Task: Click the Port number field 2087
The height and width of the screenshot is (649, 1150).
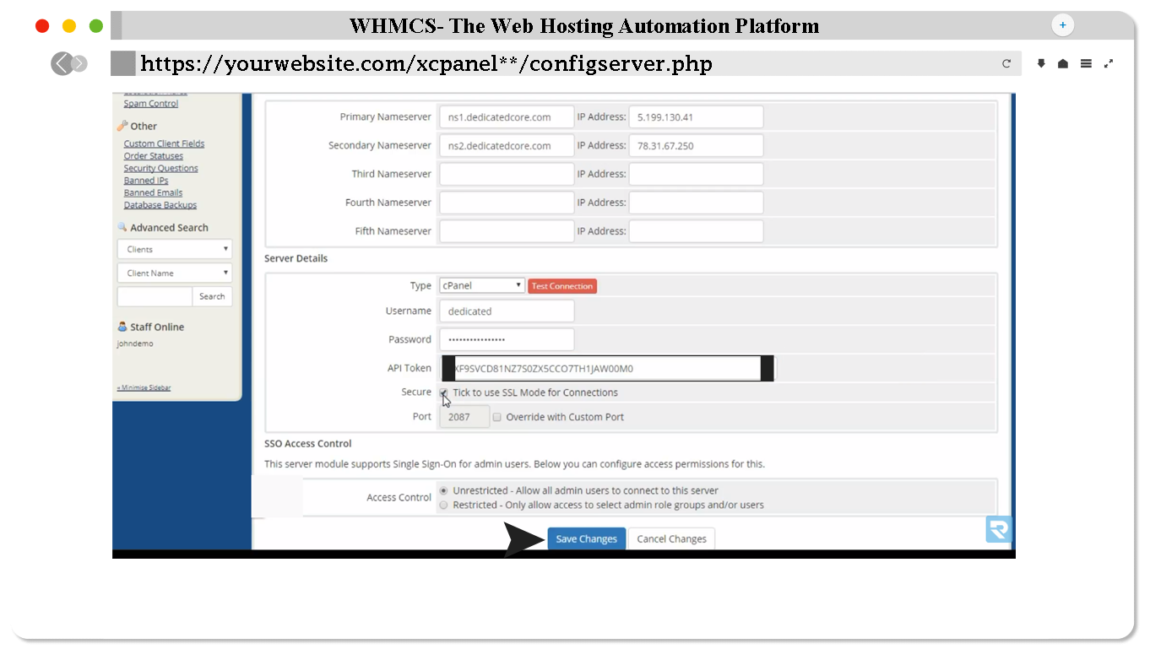Action: [464, 417]
